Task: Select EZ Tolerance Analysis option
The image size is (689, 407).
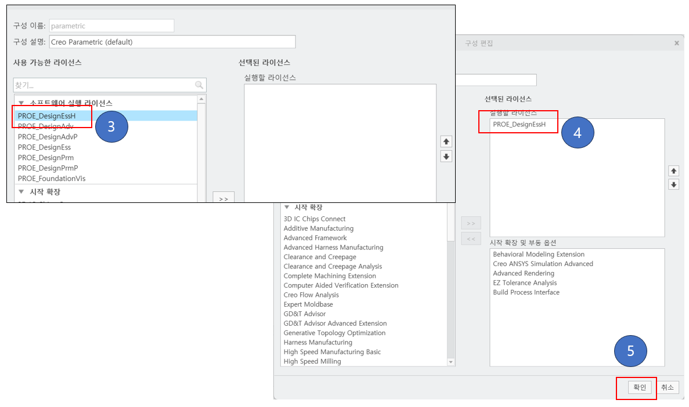Action: tap(525, 283)
